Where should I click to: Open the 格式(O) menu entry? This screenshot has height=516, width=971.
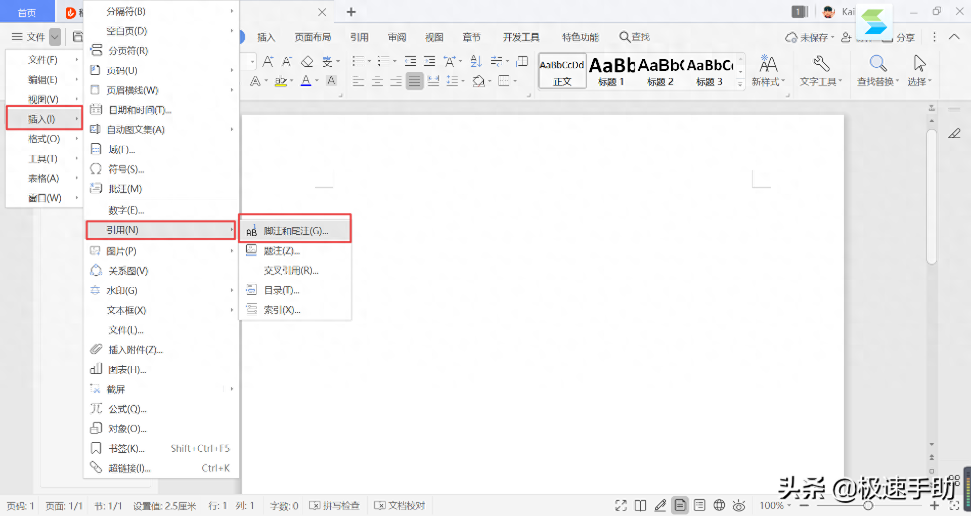(x=44, y=139)
